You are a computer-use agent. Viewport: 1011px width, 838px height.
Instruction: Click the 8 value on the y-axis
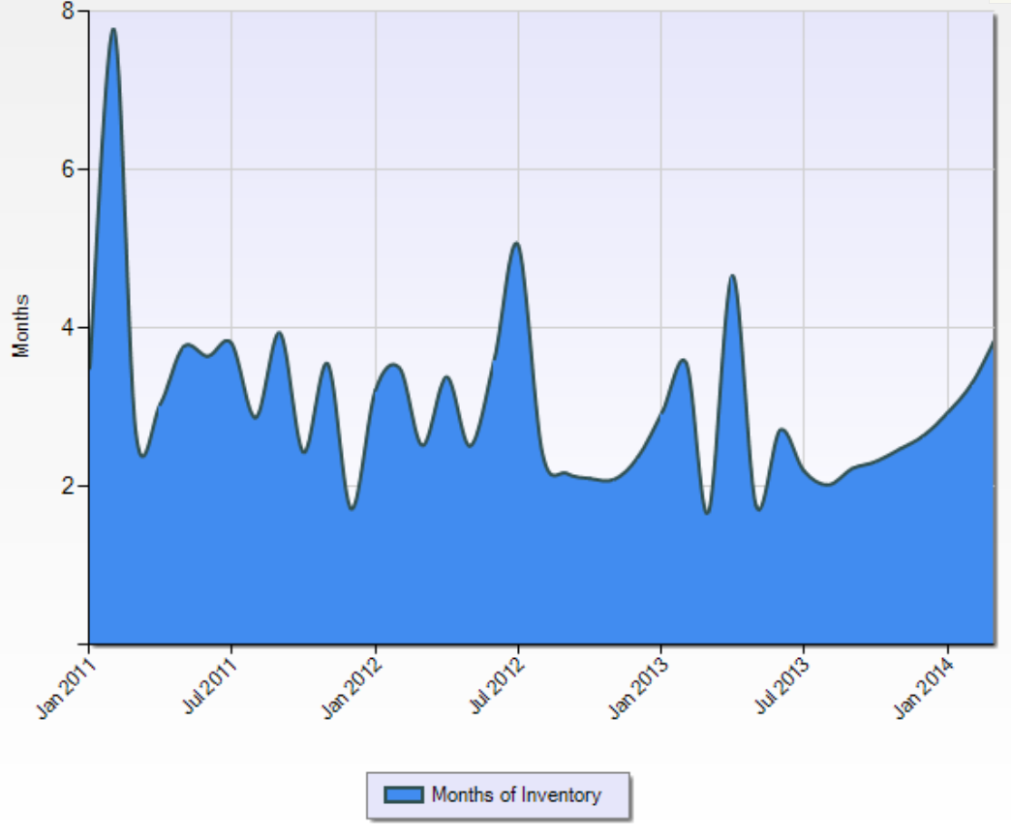[69, 12]
